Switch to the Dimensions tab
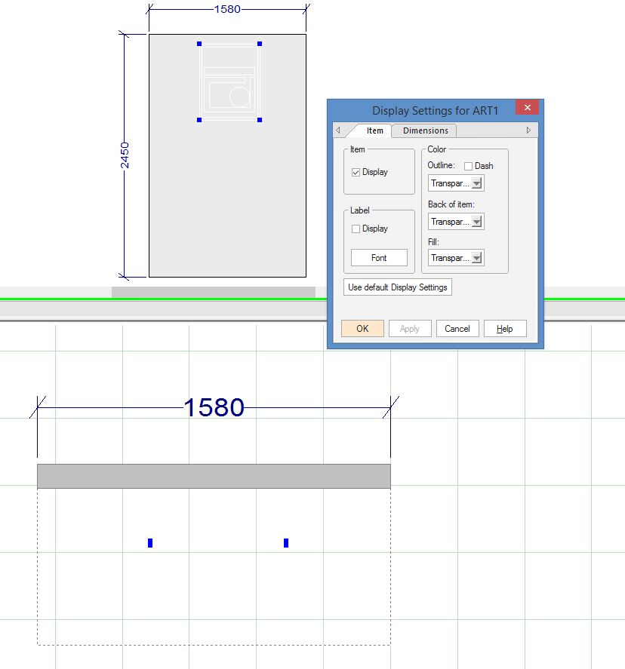Viewport: 625px width, 669px height. (x=425, y=130)
